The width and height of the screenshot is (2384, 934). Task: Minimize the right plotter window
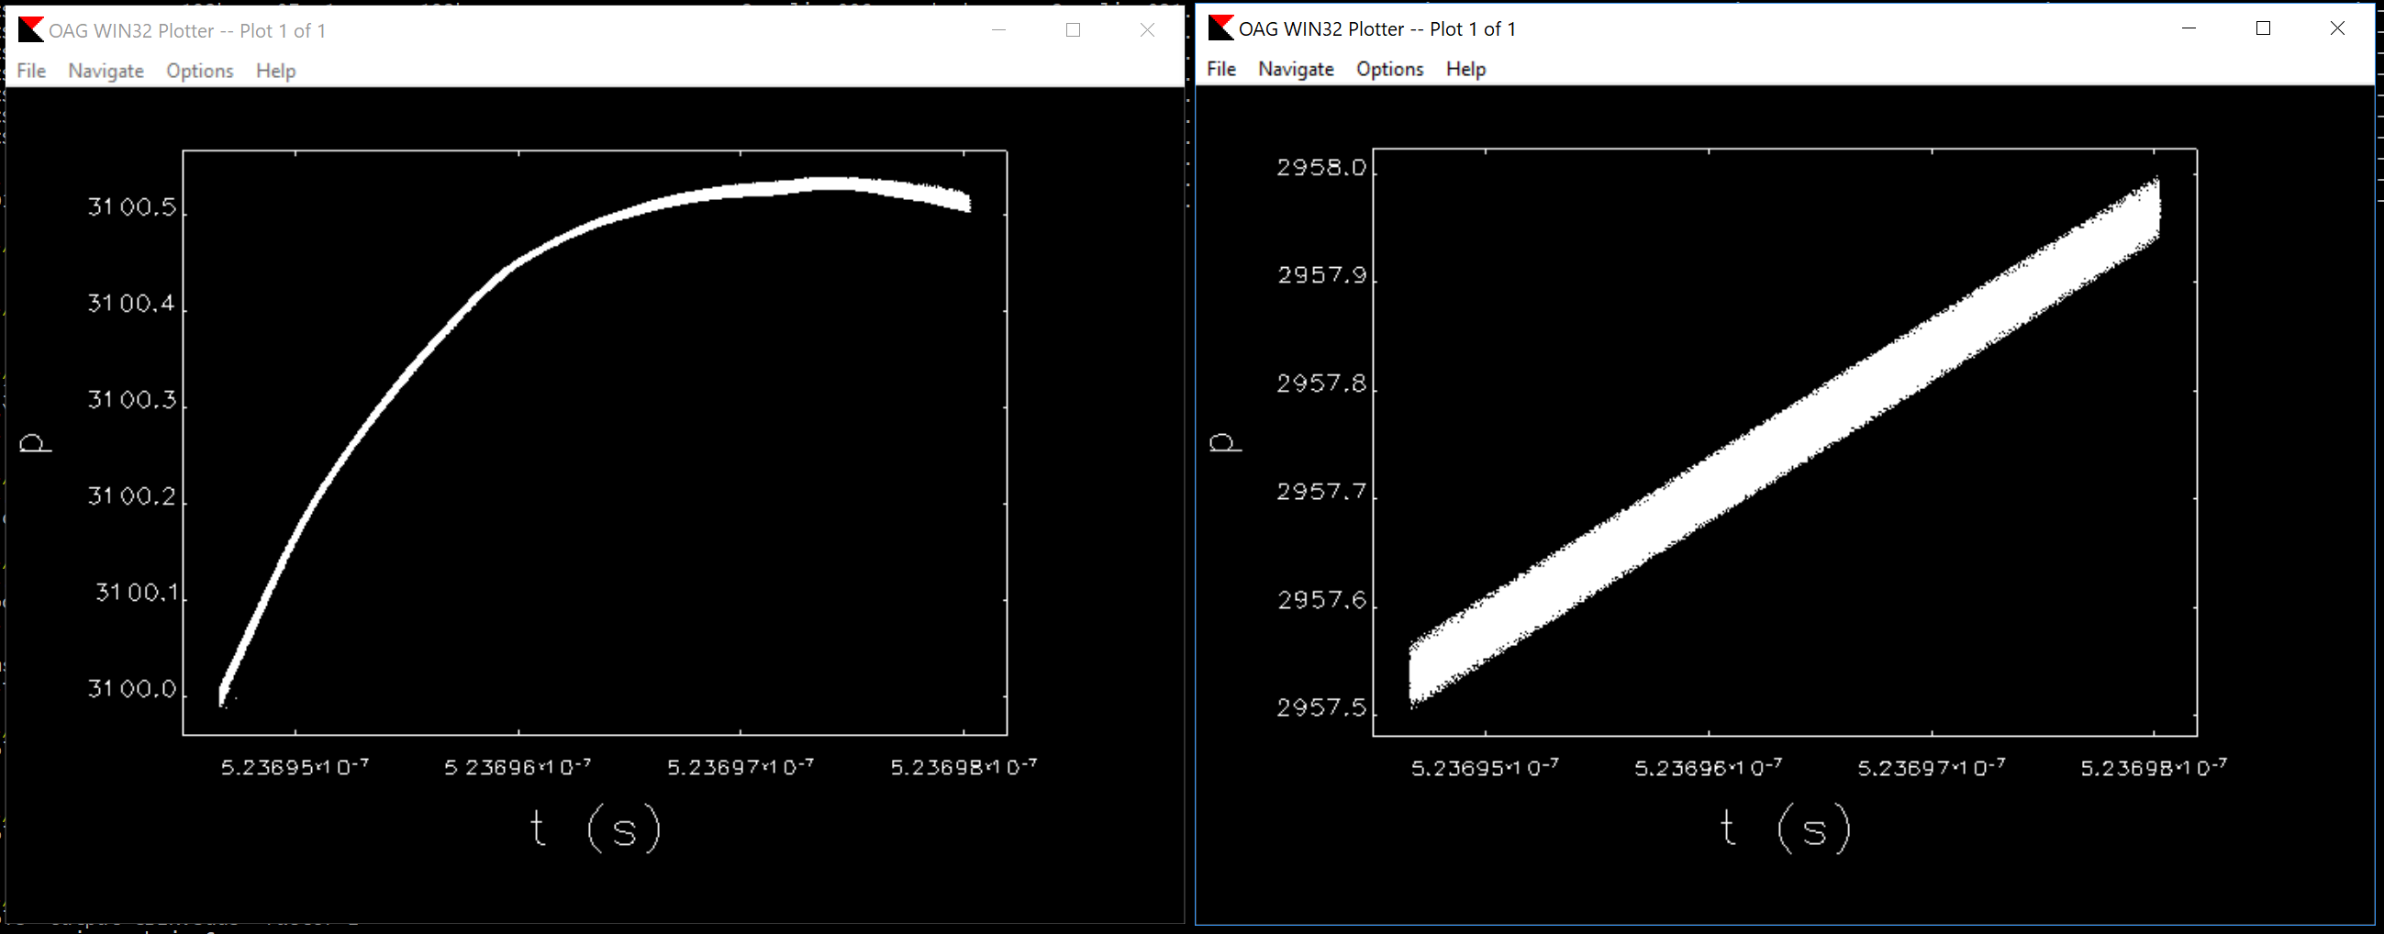pos(2189,28)
